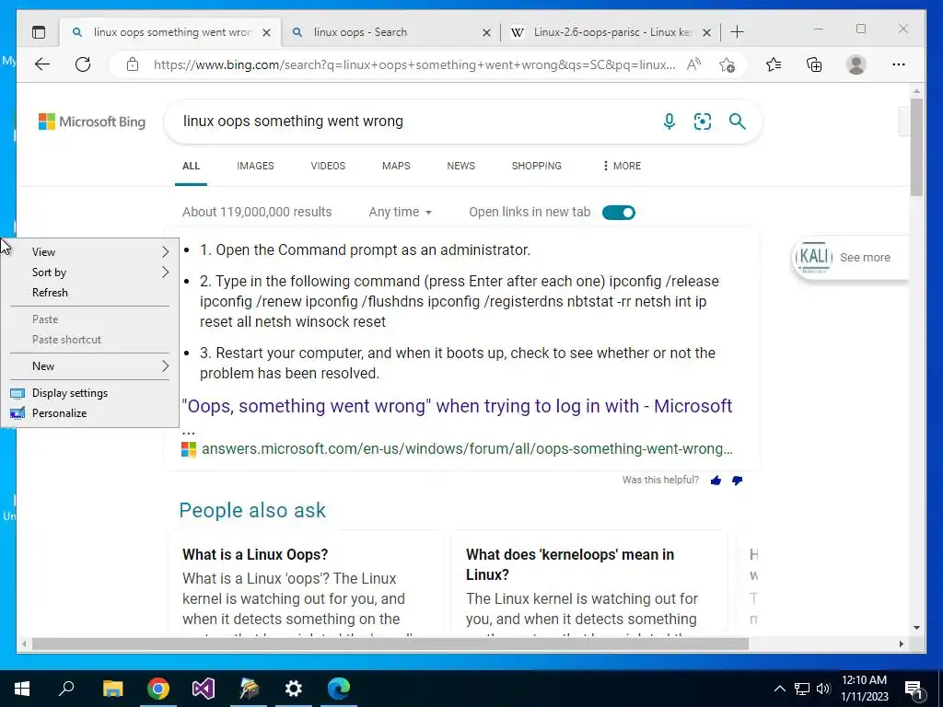Start voice search with microphone icon
This screenshot has width=943, height=707.
coord(669,122)
